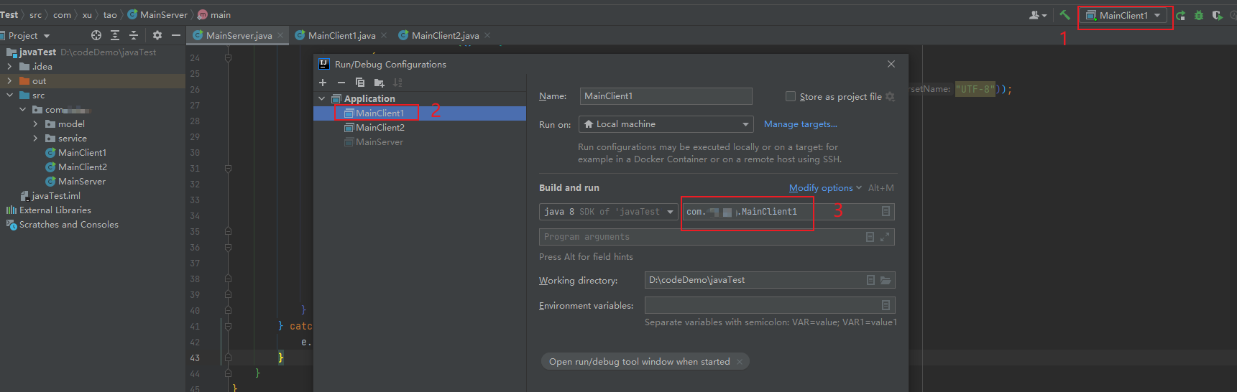Click the Create New Folder icon in dialog
The height and width of the screenshot is (392, 1237).
click(379, 83)
